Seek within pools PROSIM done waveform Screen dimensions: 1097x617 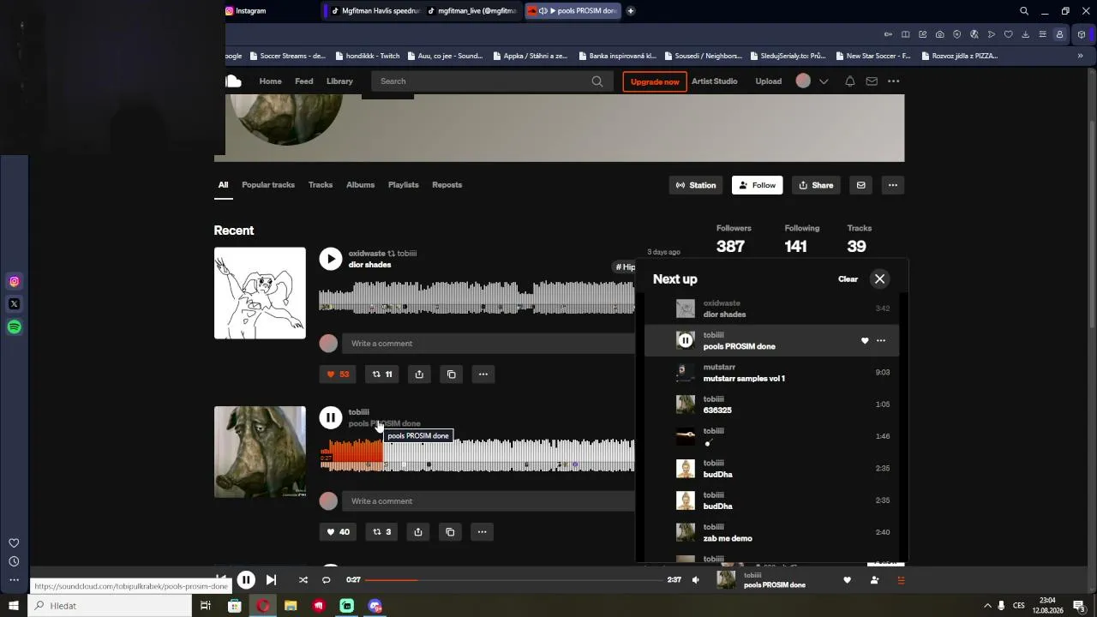point(477,455)
